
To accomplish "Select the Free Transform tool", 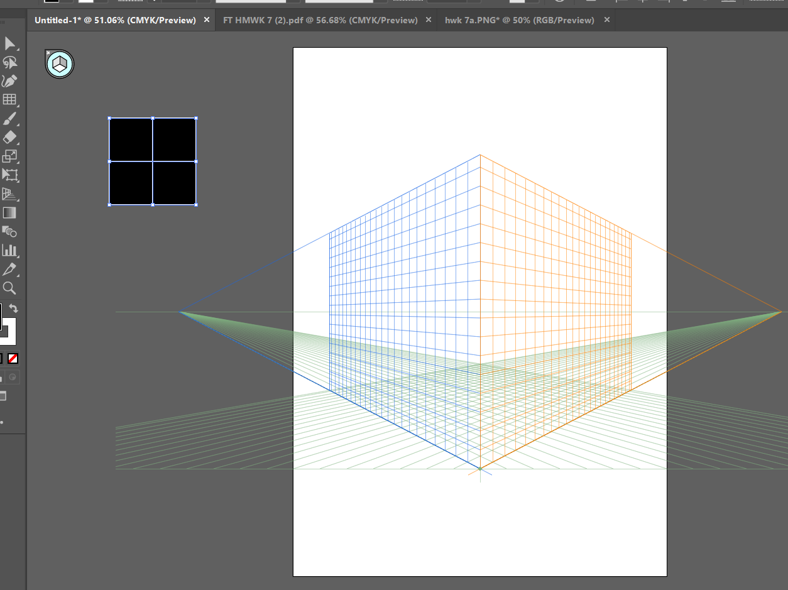I will click(9, 175).
